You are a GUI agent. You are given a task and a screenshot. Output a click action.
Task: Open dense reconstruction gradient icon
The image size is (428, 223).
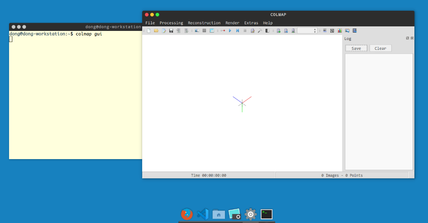[267, 31]
